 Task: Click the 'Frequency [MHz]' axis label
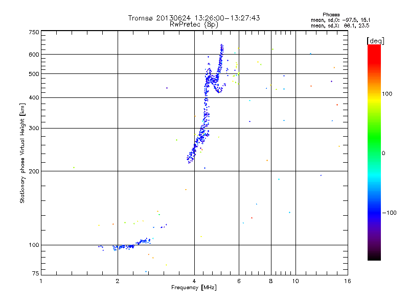194,288
